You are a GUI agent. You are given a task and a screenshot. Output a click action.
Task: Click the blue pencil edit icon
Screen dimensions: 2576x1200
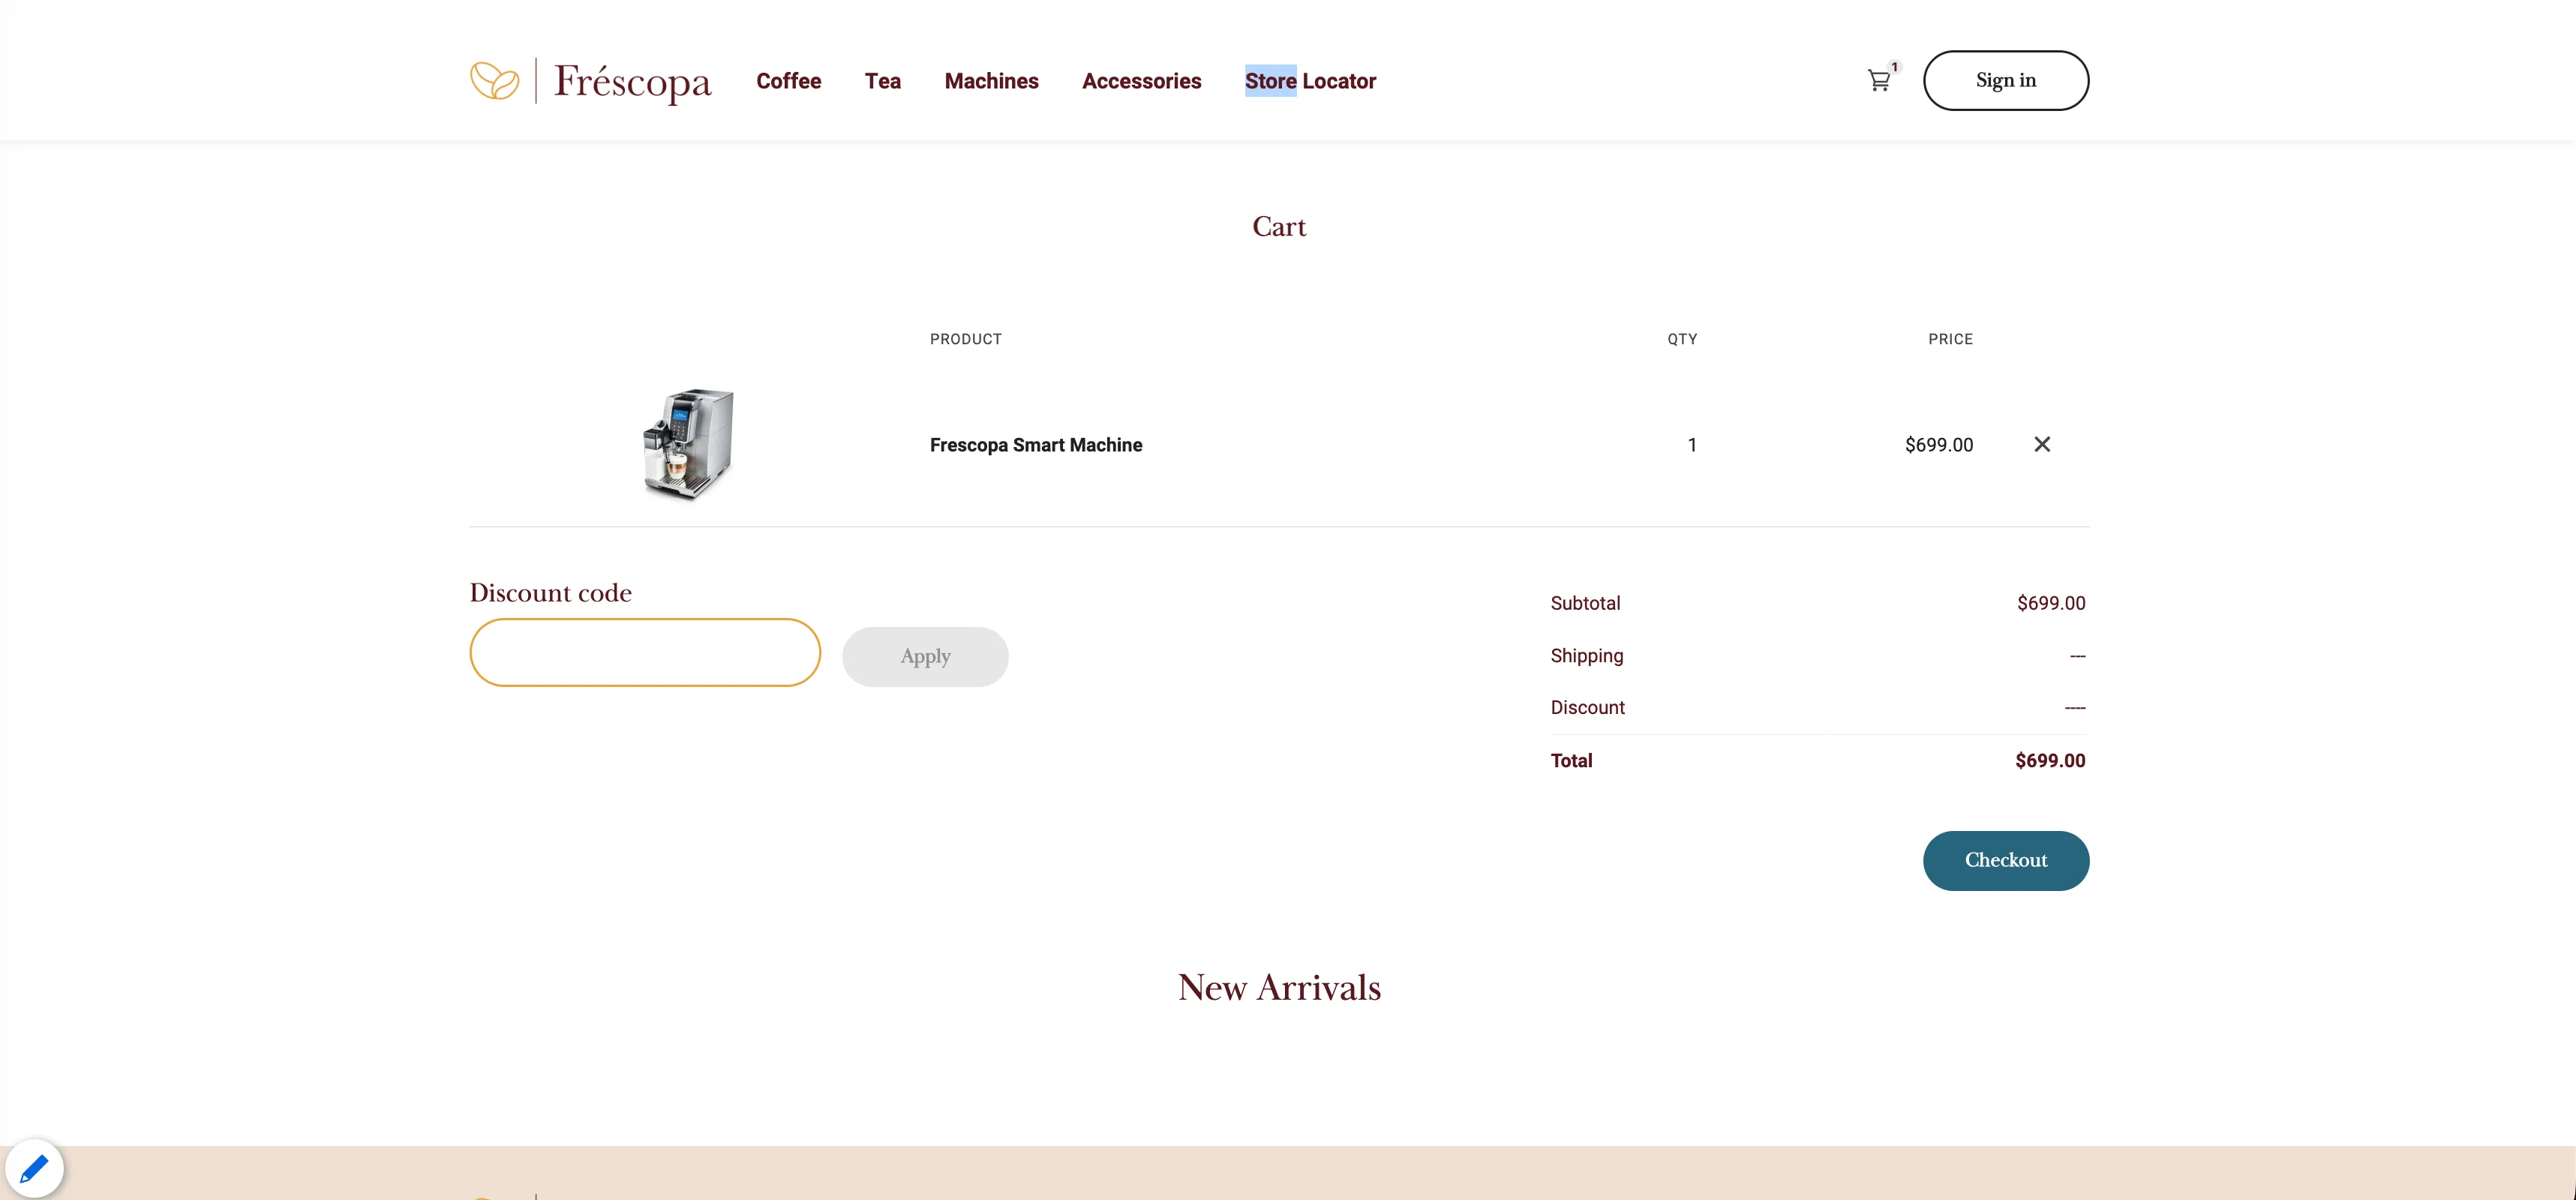[x=34, y=1167]
